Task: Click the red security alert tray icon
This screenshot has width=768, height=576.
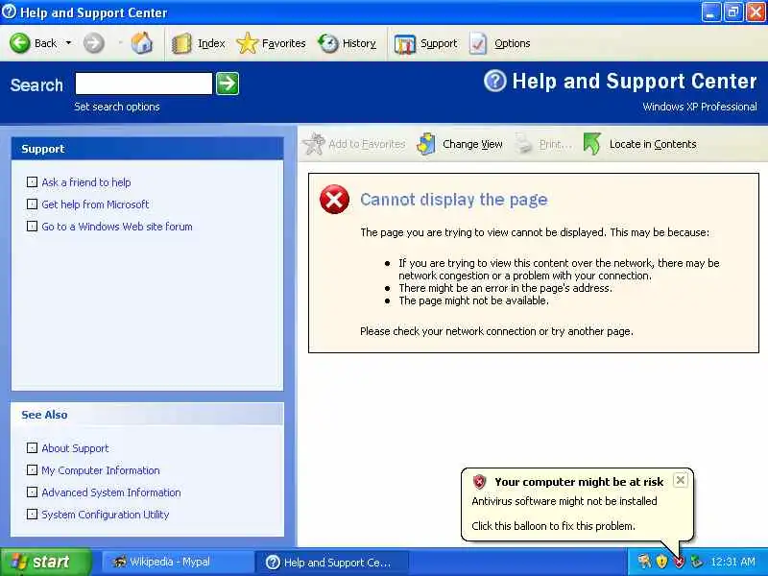Action: [679, 562]
